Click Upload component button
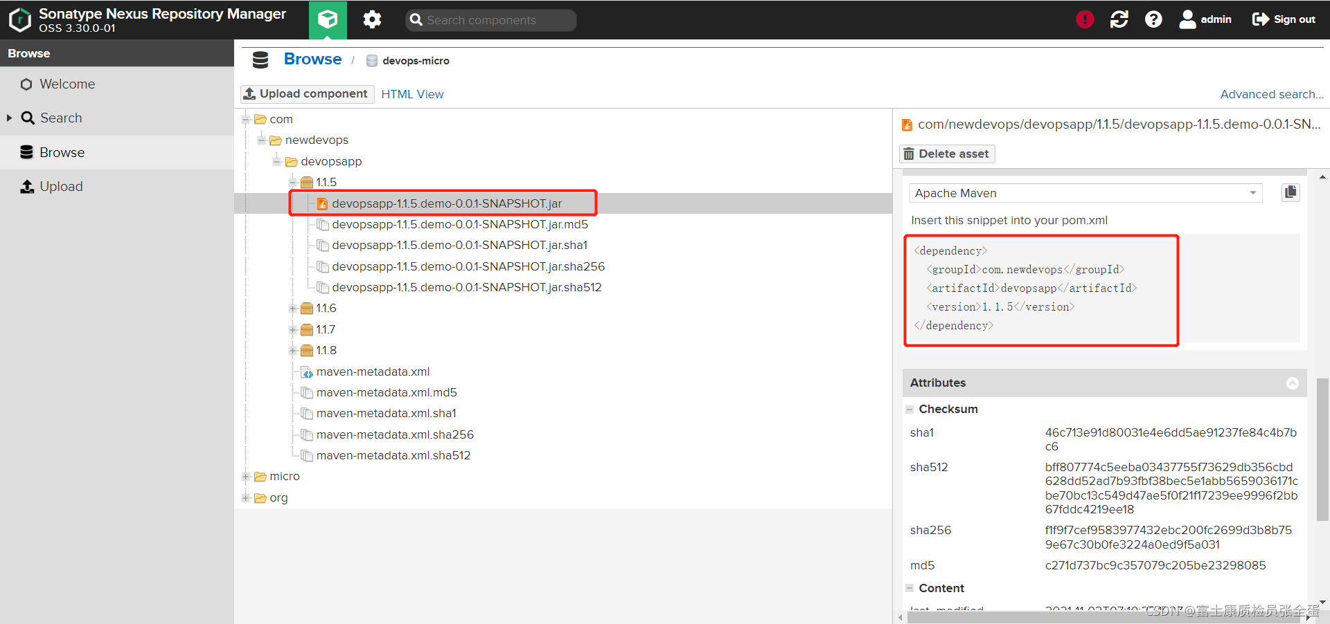1330x624 pixels. click(x=307, y=93)
